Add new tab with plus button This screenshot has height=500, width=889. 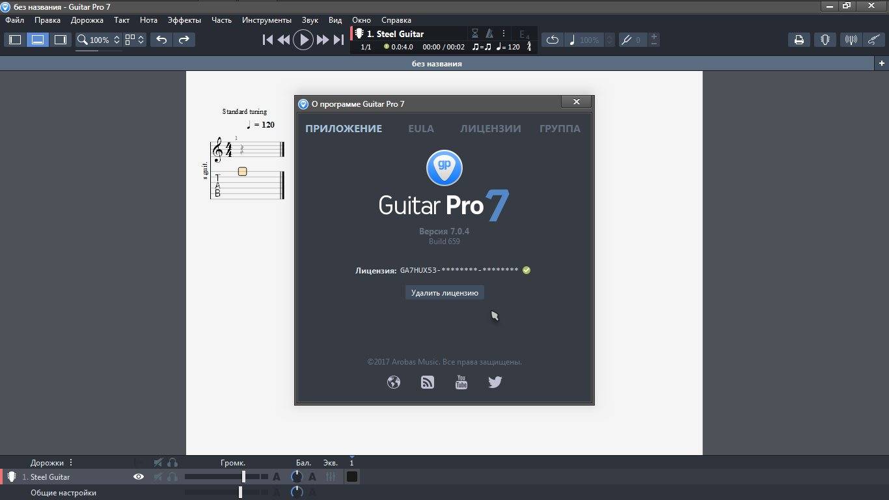pos(882,63)
